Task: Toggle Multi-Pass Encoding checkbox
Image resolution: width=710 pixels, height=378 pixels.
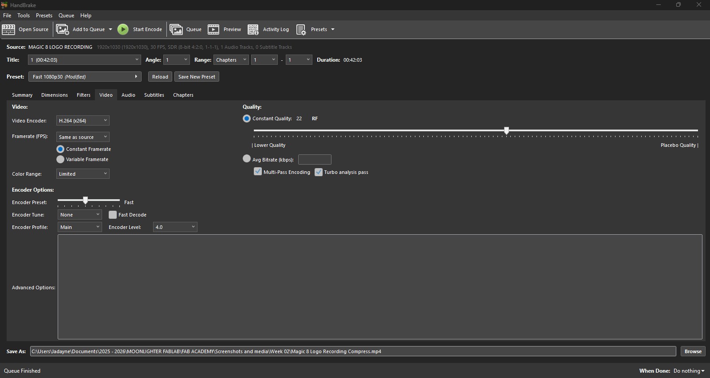Action: (258, 172)
